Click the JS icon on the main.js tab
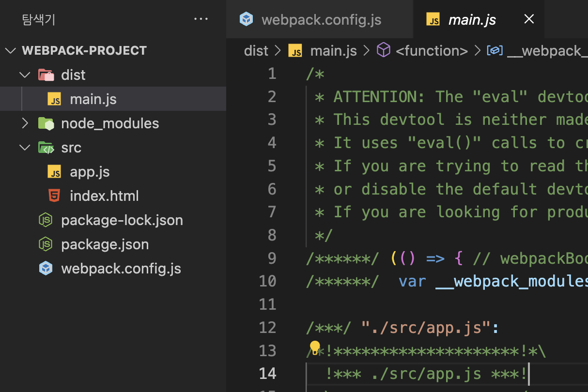588x392 pixels. [433, 19]
